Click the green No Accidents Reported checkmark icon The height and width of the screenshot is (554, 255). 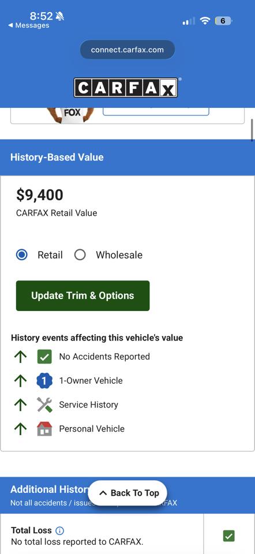click(44, 357)
